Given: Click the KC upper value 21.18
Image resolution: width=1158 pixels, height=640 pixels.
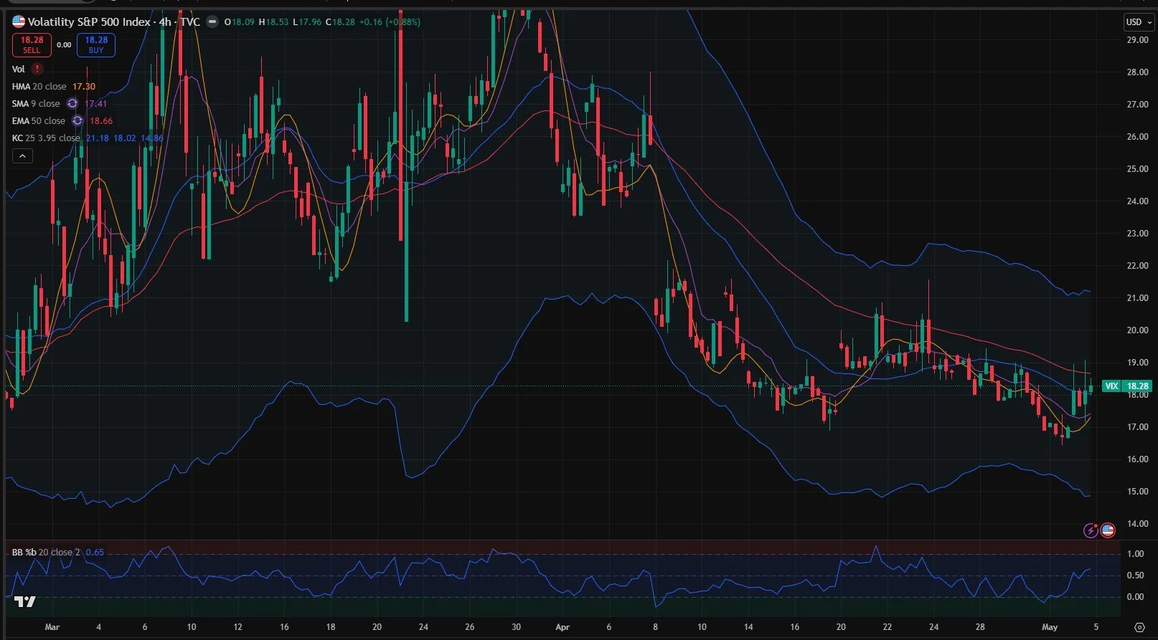Looking at the screenshot, I should [98, 138].
